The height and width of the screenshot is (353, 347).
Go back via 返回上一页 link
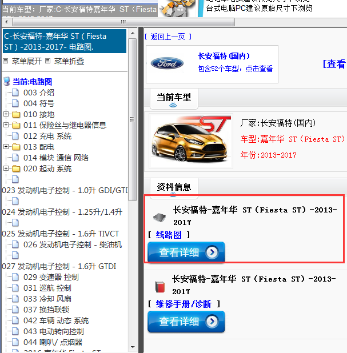coord(168,37)
